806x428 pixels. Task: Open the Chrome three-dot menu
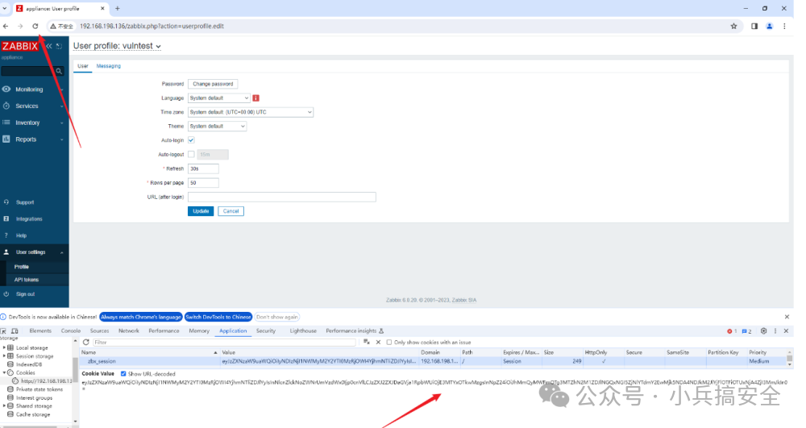click(x=784, y=27)
